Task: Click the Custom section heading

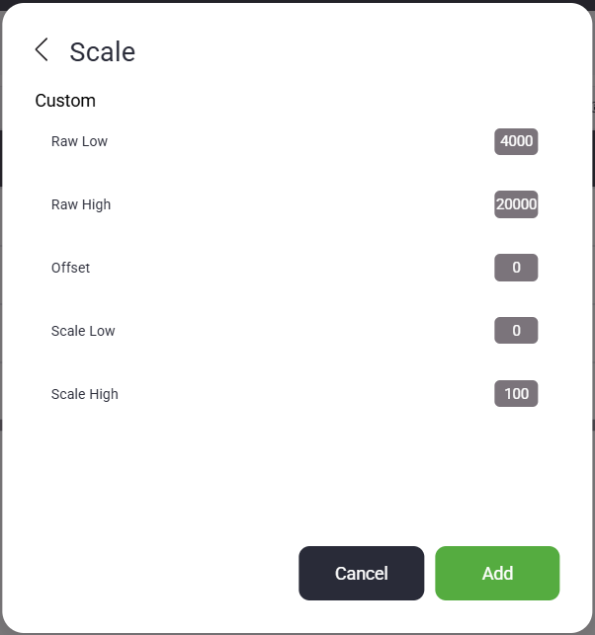Action: (x=65, y=101)
